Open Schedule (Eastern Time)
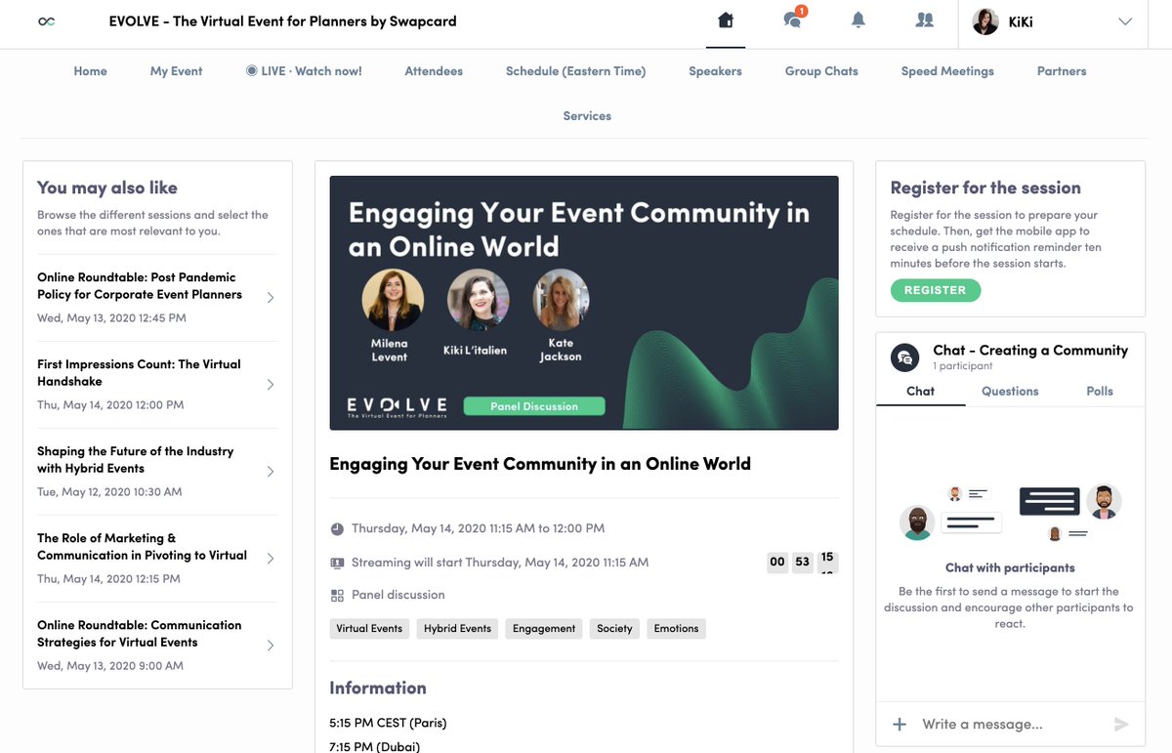 tap(575, 71)
